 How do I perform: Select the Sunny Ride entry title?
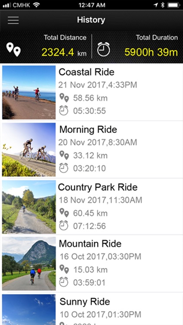85,302
